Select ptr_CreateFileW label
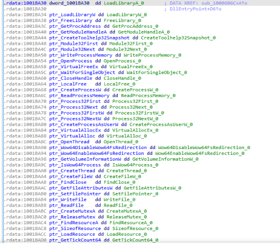This screenshot has height=246, width=280. click(70, 176)
